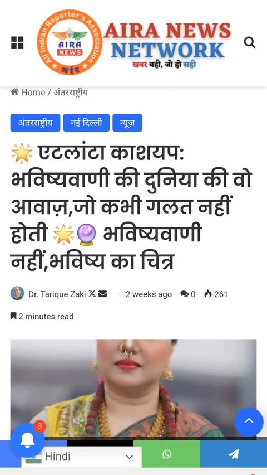Share article via WhatsApp button
Viewport: 267px width, 475px height.
[167, 454]
